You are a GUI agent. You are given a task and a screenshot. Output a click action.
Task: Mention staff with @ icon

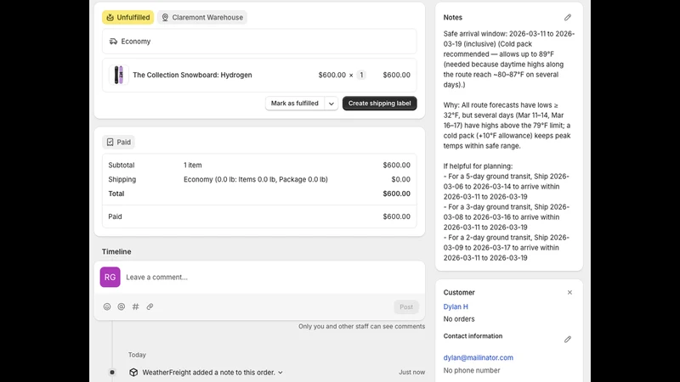[x=122, y=306]
